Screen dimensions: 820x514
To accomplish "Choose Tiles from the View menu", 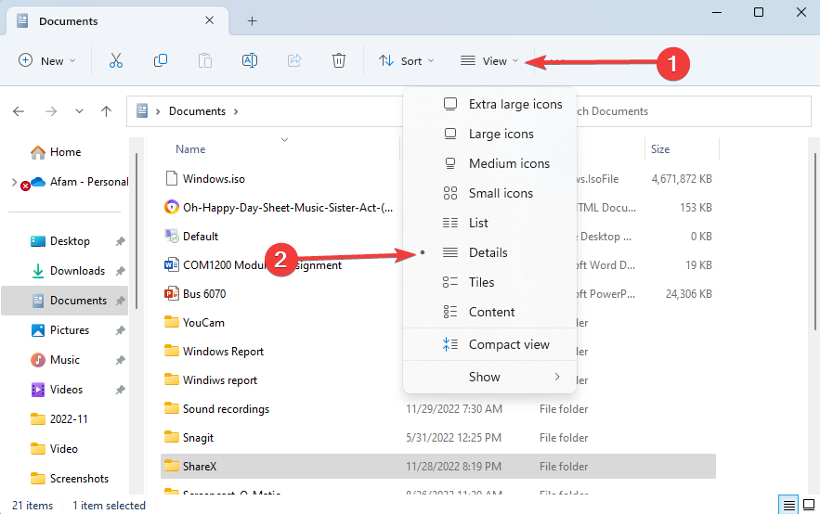I will [x=482, y=282].
